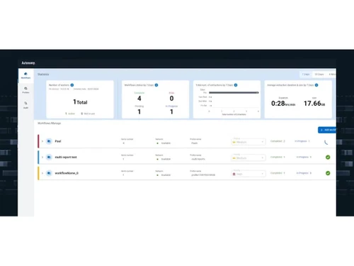Click In Progress count in workflowName_0 row
Viewport: 354px width, 266px height.
(x=304, y=173)
